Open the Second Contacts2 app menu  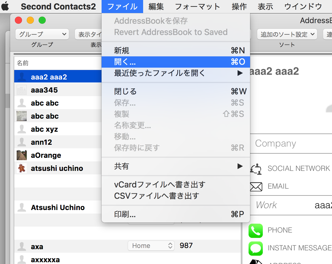click(58, 7)
